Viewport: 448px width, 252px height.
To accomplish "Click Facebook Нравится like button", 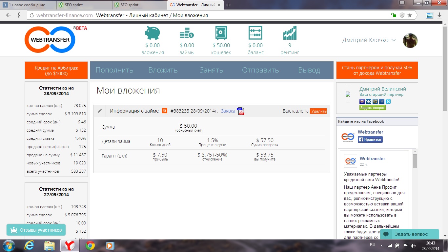I will [x=370, y=139].
